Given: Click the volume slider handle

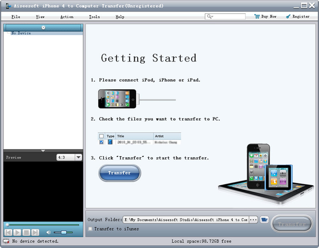Looking at the screenshot, I should pos(64,232).
